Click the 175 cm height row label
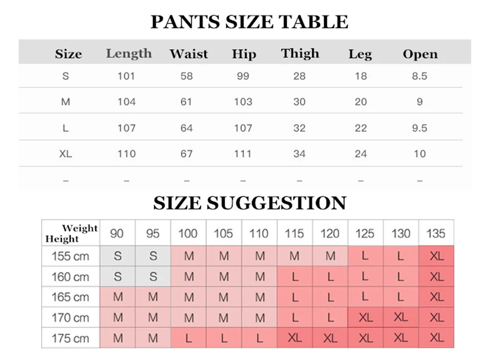Image resolution: width=495 pixels, height=356 pixels. point(71,338)
